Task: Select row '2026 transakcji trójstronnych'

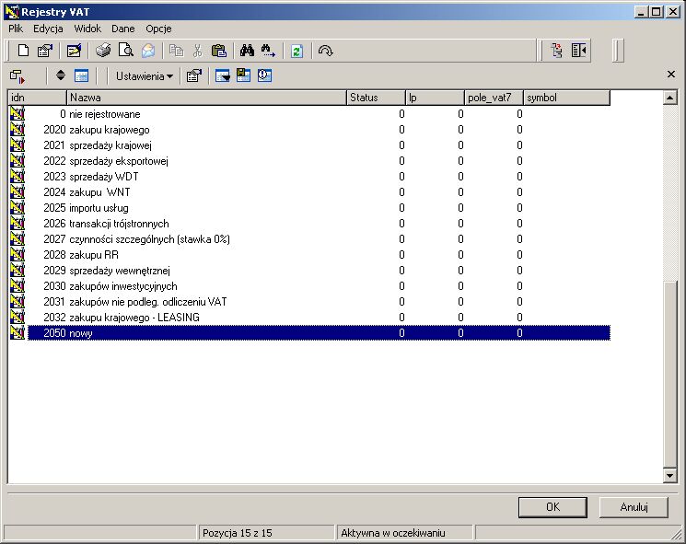Action: click(308, 224)
